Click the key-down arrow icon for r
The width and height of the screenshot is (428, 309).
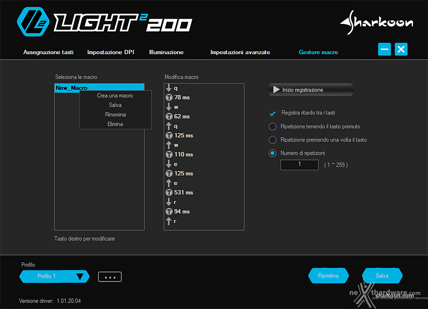(x=169, y=202)
